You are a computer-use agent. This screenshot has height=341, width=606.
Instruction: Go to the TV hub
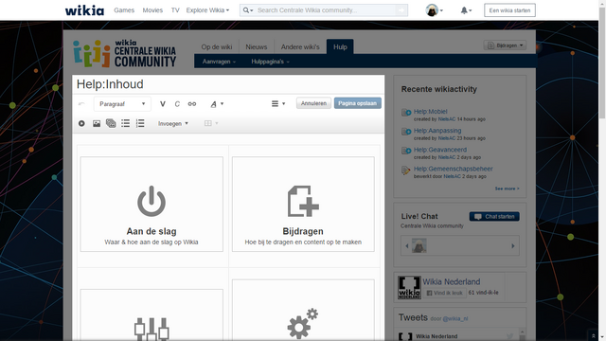click(x=175, y=10)
